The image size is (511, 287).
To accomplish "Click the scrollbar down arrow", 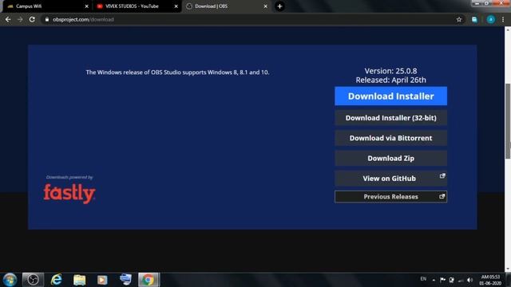I will 508,269.
